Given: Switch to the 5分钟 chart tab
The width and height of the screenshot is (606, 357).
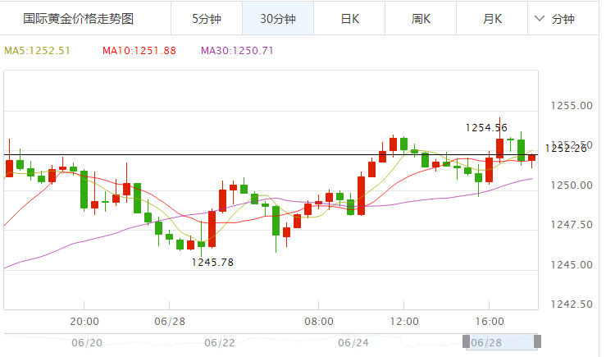Looking at the screenshot, I should (207, 18).
